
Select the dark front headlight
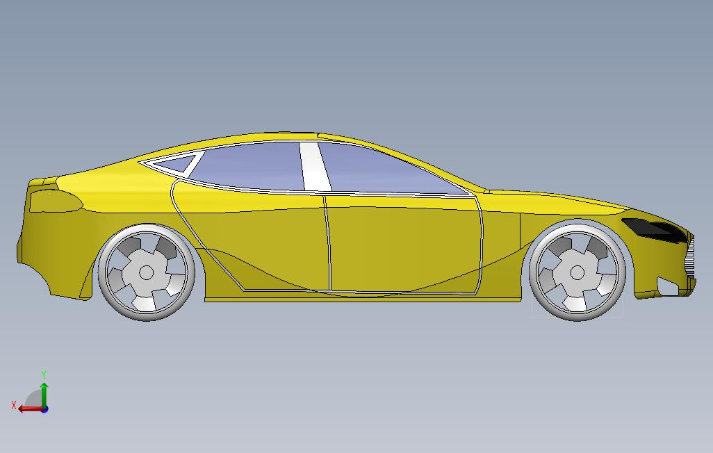pos(654,229)
